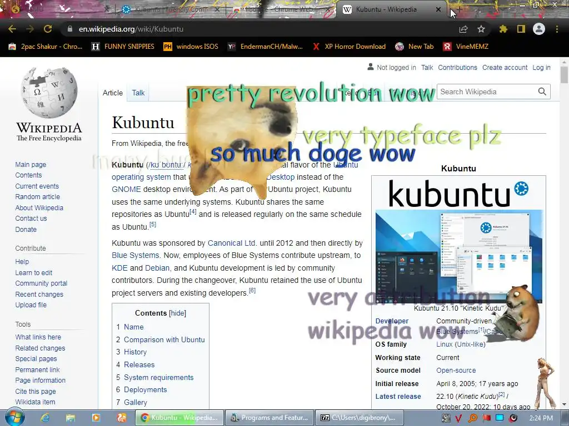
Task: Open the Latest release infobox link
Action: [398, 397]
